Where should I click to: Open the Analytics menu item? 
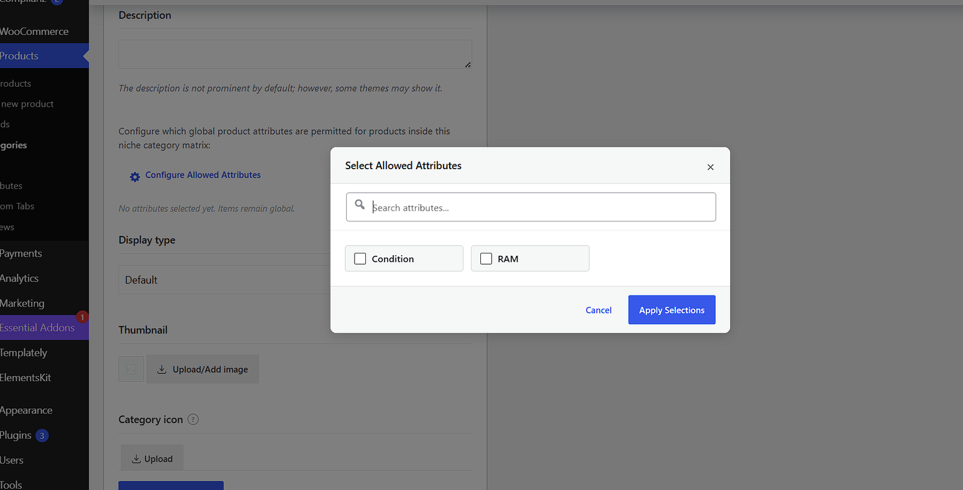click(20, 278)
